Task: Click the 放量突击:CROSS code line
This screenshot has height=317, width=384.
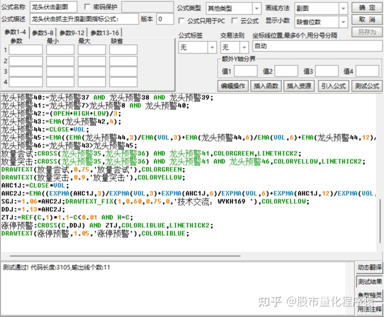Action: pos(183,161)
